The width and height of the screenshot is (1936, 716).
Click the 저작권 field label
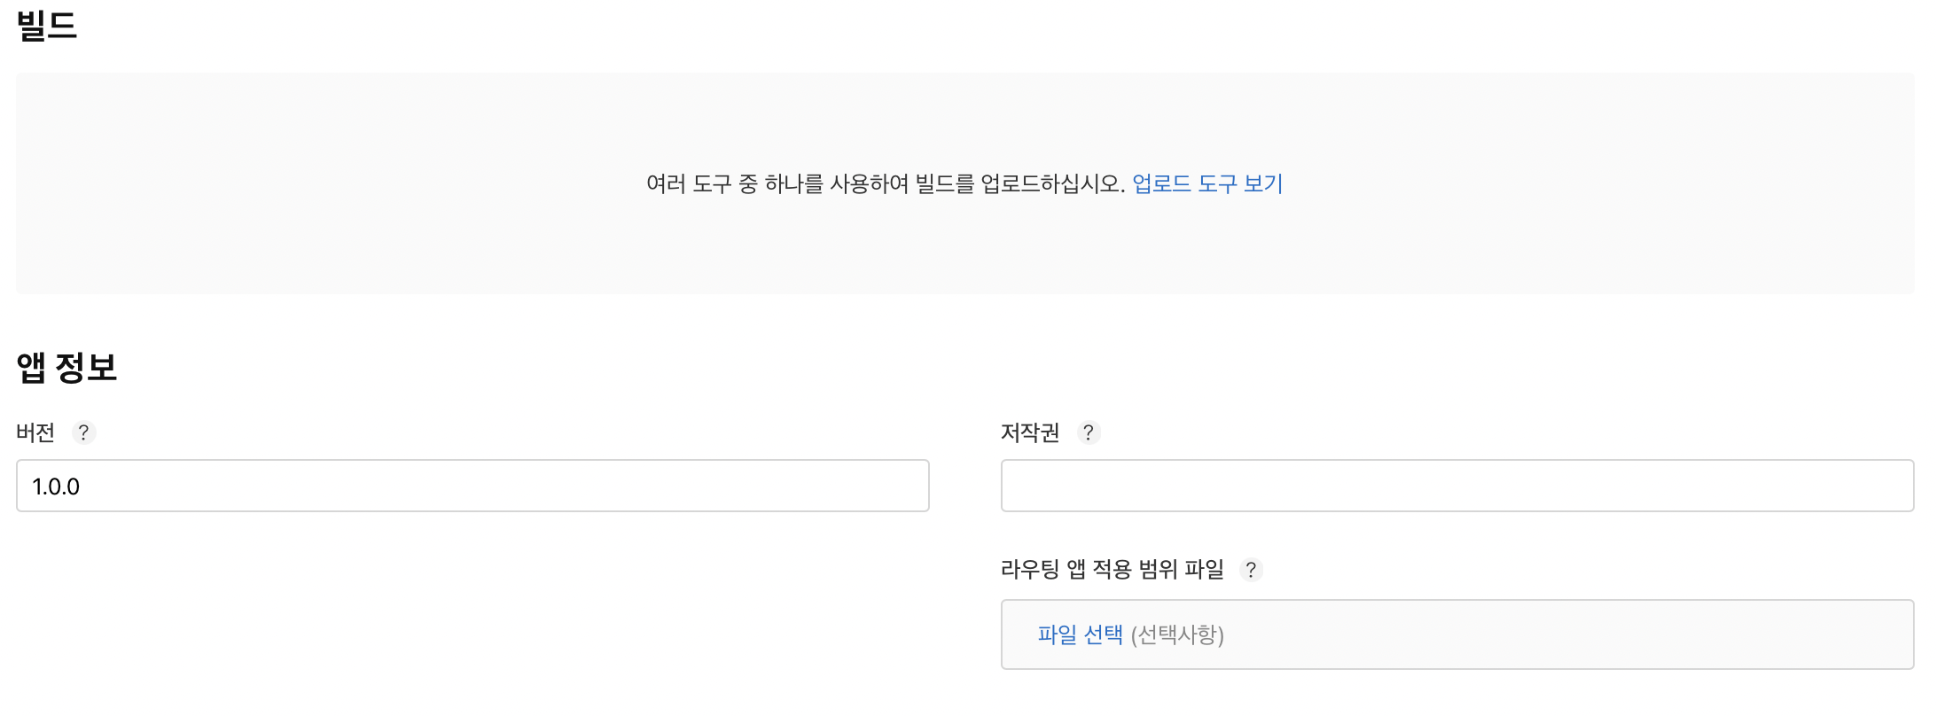point(1030,432)
